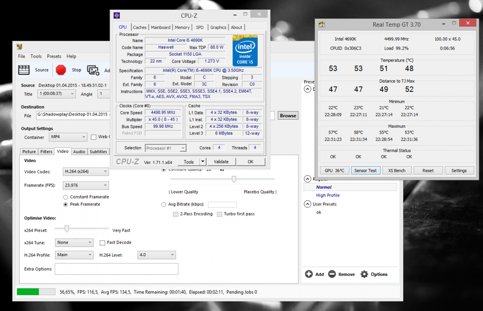Open the About tab in CPU-Z

coord(237,27)
